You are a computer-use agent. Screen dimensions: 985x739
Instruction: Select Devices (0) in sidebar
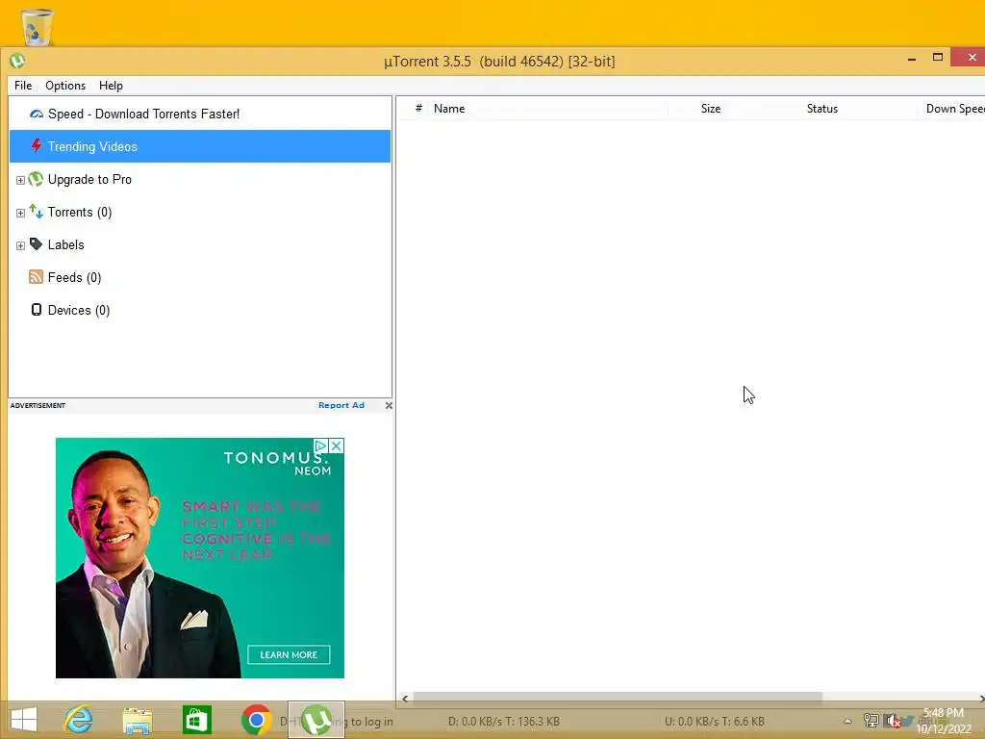point(79,310)
